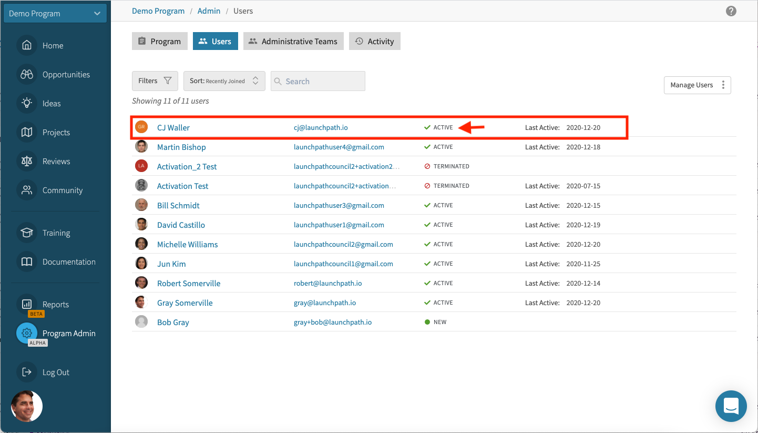This screenshot has height=433, width=758.
Task: Open Martin Bishop's user profile
Action: pyautogui.click(x=181, y=147)
